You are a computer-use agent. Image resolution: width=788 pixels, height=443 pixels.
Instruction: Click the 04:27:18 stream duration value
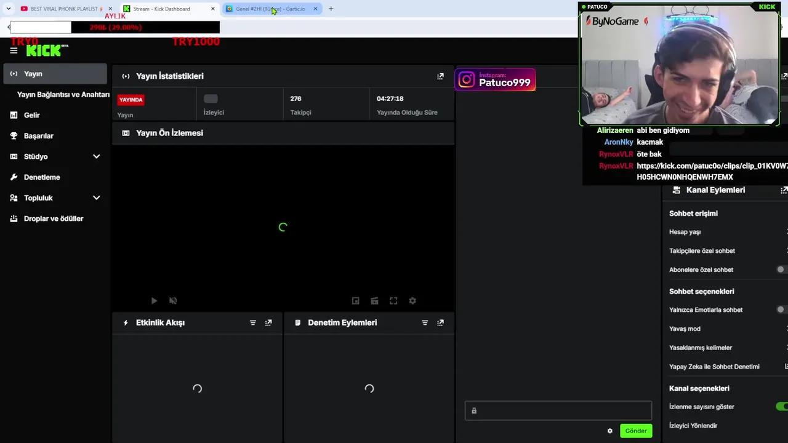click(390, 98)
